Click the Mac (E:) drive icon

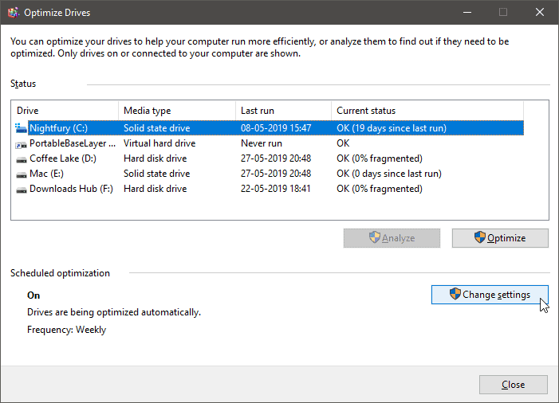coord(22,174)
